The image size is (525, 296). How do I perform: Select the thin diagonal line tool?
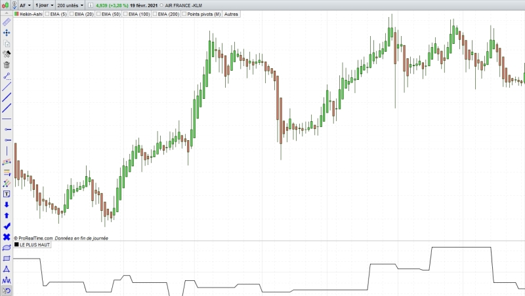pos(7,86)
